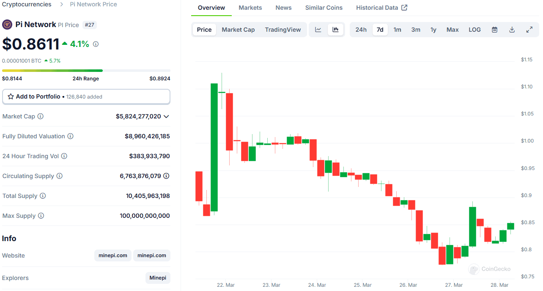The height and width of the screenshot is (291, 543).
Task: Toggle LOG scale on chart
Action: (x=475, y=30)
